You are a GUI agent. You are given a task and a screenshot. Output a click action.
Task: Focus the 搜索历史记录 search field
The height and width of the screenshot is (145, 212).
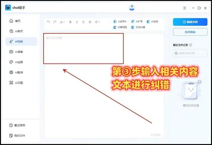190,53
